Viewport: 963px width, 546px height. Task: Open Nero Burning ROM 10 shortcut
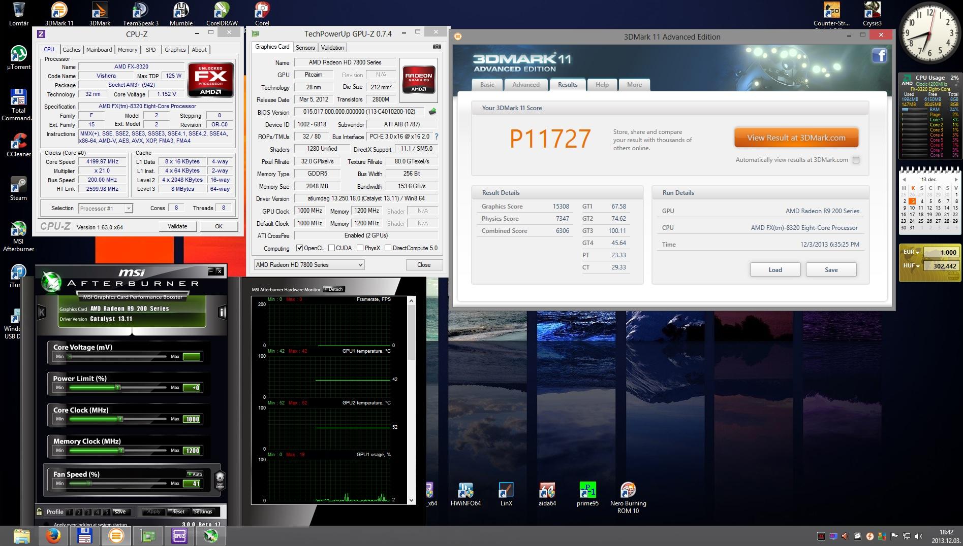(x=628, y=498)
